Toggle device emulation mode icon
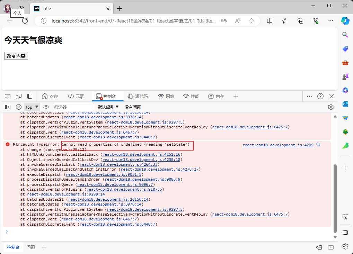The height and width of the screenshot is (254, 353). pyautogui.click(x=19, y=96)
